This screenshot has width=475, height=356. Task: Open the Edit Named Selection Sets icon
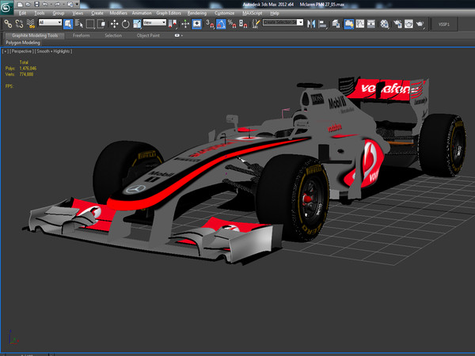(x=256, y=24)
